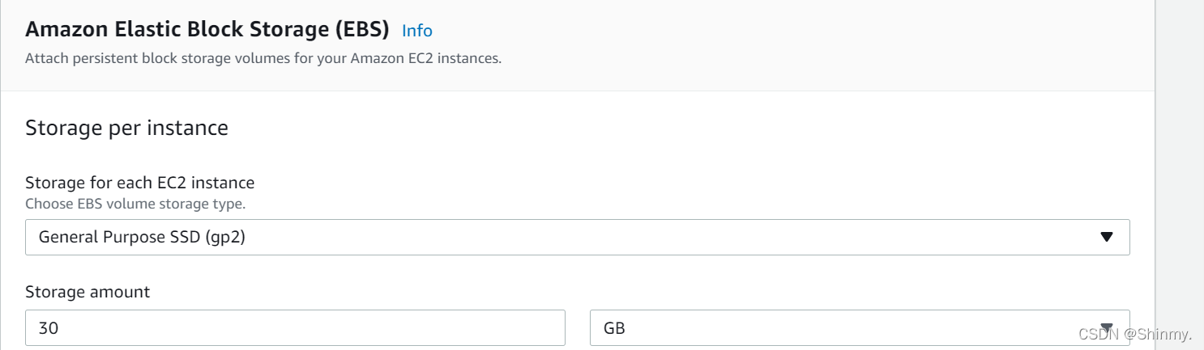Click the 'Storage for each EC2 instance' label
This screenshot has width=1204, height=350.
[x=139, y=183]
